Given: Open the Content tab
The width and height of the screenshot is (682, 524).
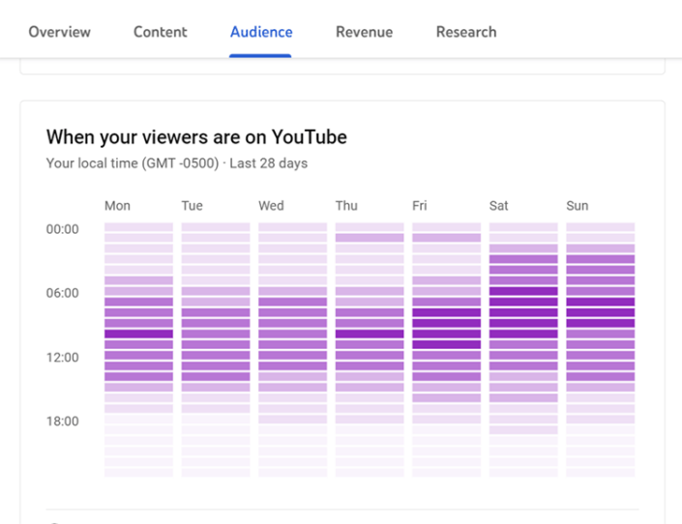Looking at the screenshot, I should pyautogui.click(x=161, y=32).
